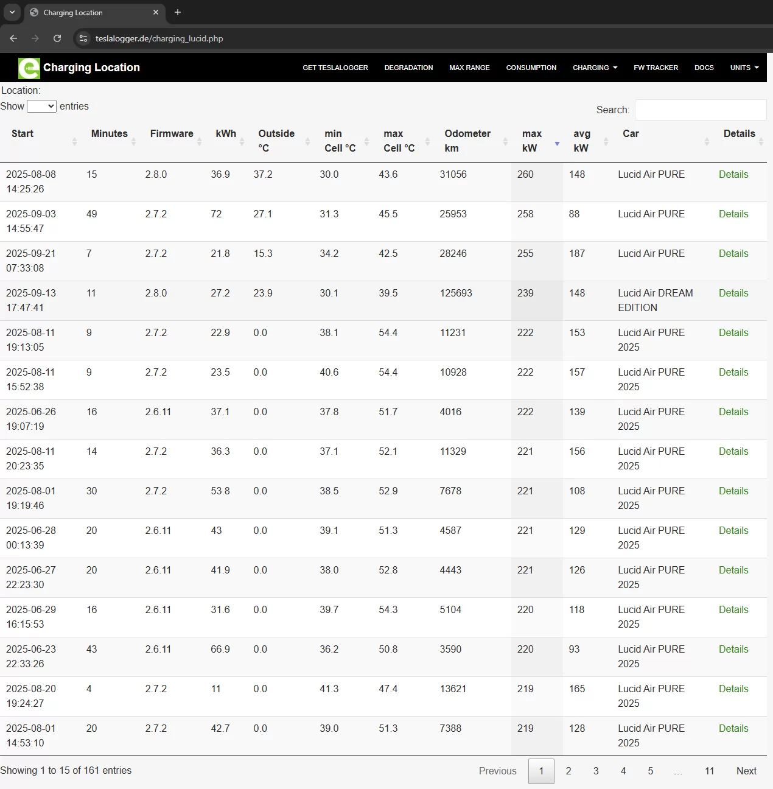Screen dimensions: 773x789
Task: Select avg kW value 187
Action: [577, 253]
